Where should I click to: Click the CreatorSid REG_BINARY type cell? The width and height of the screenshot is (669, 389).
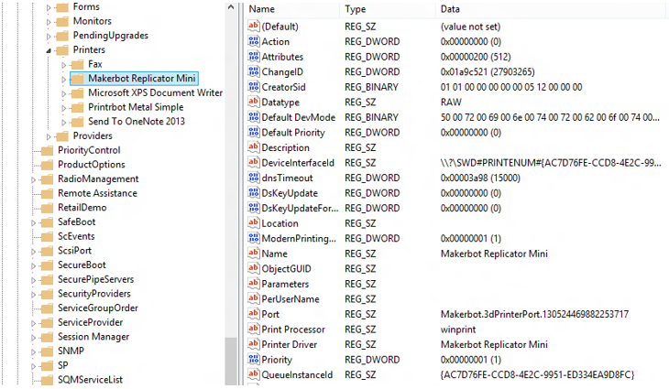371,87
